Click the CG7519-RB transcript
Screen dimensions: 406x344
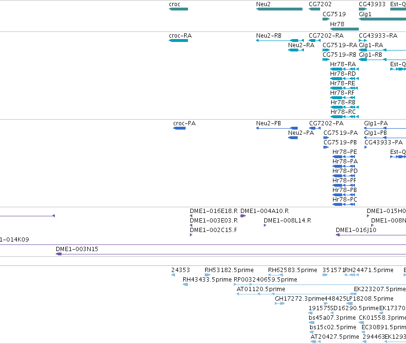pos(326,60)
